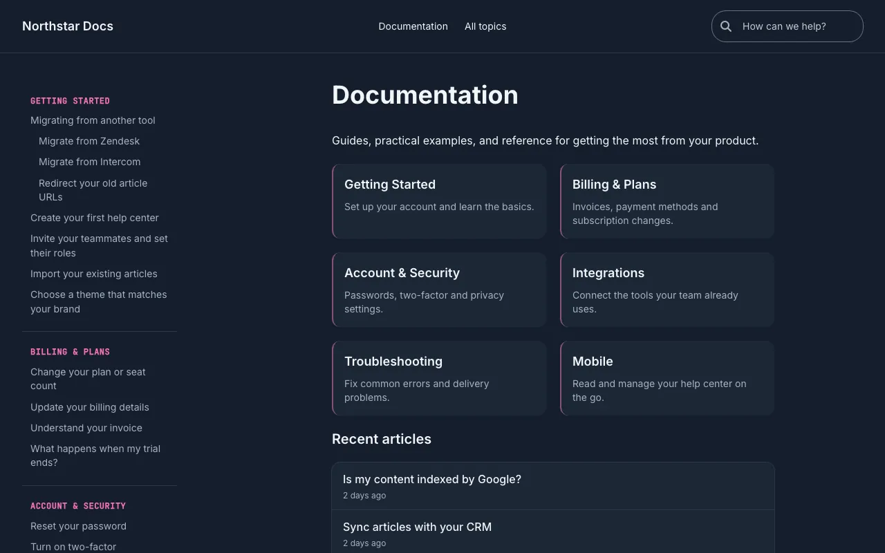Image resolution: width=885 pixels, height=553 pixels.
Task: Click the "Documentation" page title
Action: click(x=425, y=95)
